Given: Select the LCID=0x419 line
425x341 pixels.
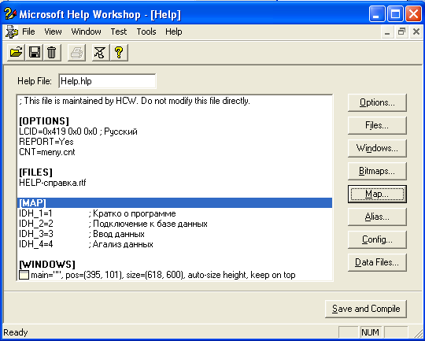Looking at the screenshot, I should [79, 132].
